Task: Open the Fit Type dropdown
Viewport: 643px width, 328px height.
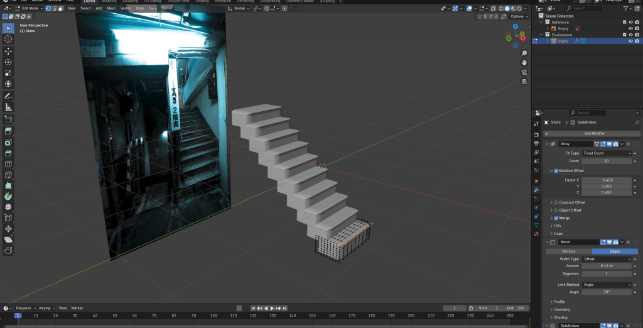Action: click(607, 153)
